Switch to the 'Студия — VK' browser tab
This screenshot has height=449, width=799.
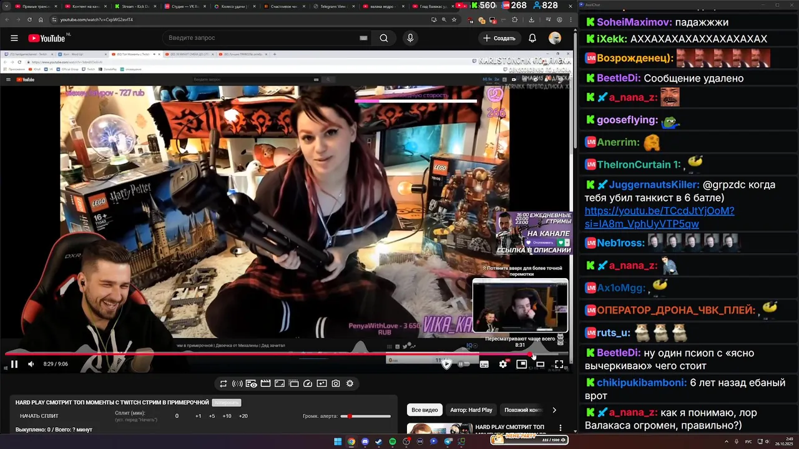click(x=185, y=6)
